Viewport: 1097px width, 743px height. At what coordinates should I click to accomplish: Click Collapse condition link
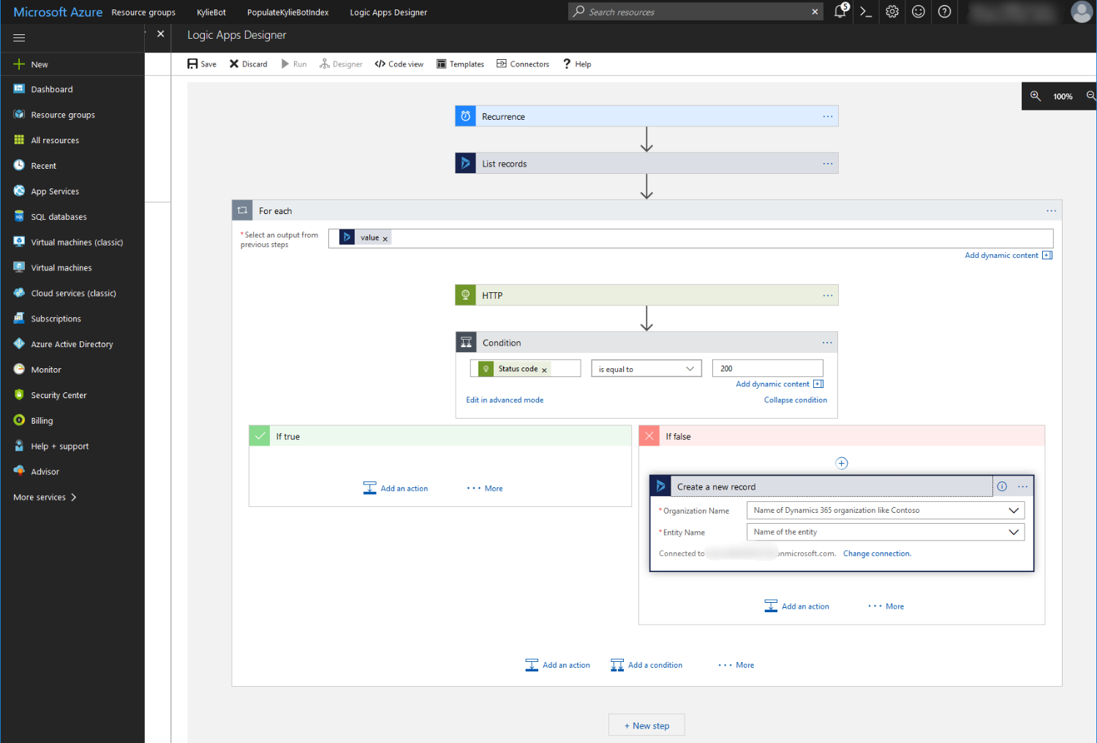click(x=796, y=400)
